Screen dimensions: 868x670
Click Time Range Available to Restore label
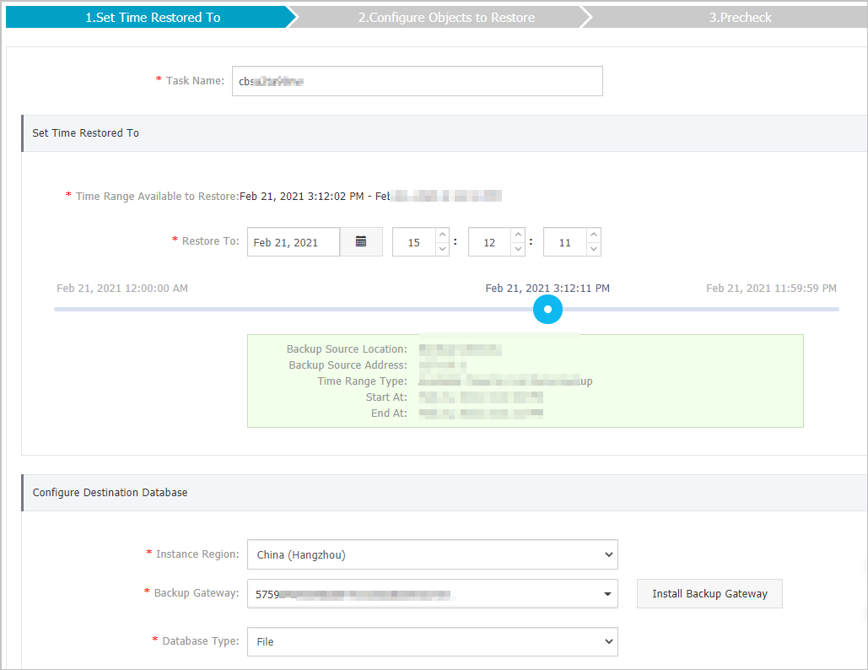(x=157, y=196)
